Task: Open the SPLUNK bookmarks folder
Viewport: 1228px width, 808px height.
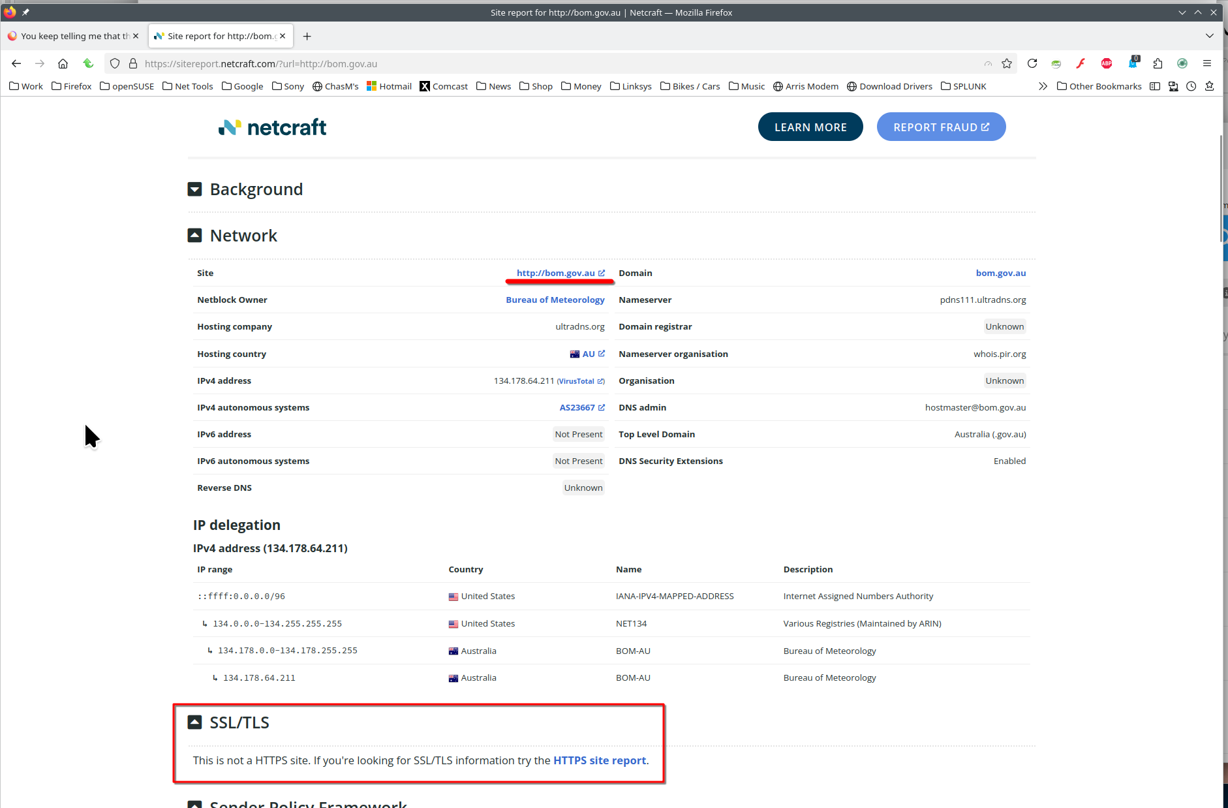Action: (964, 86)
